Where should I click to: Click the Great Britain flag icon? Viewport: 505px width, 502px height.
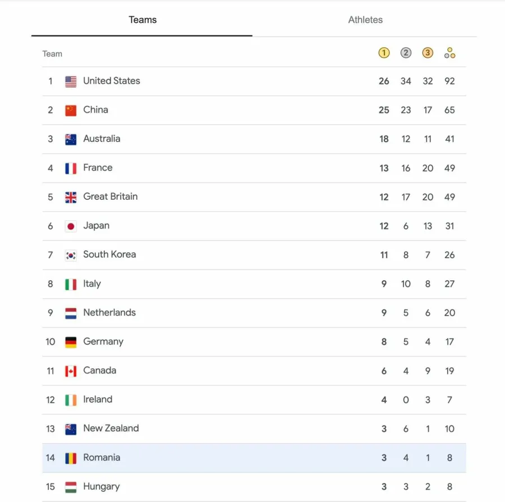(71, 197)
